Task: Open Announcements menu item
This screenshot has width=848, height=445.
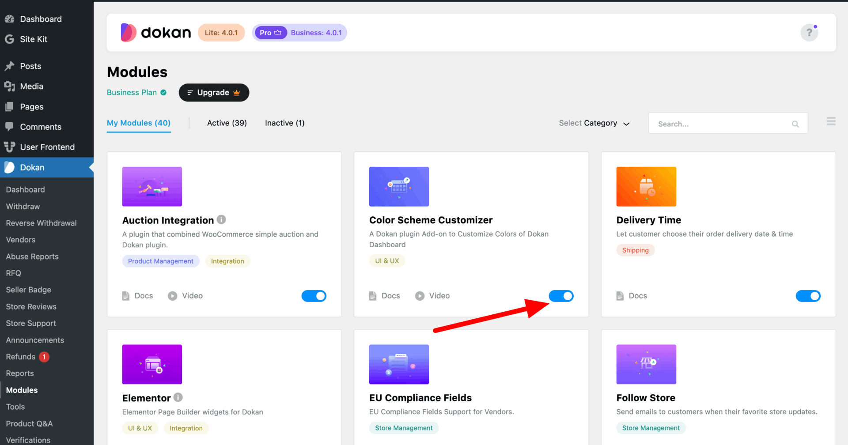Action: [x=35, y=340]
